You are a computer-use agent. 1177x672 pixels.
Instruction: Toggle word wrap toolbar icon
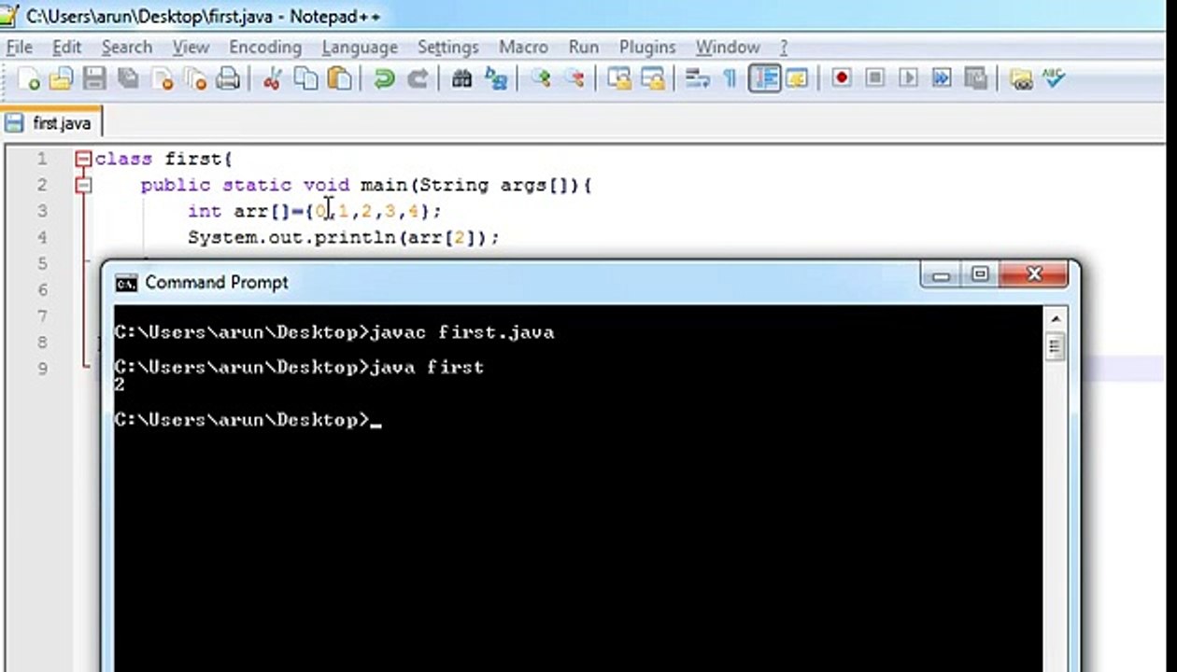click(697, 79)
